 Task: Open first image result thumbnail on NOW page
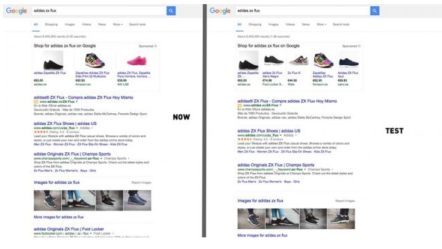[x=47, y=200]
